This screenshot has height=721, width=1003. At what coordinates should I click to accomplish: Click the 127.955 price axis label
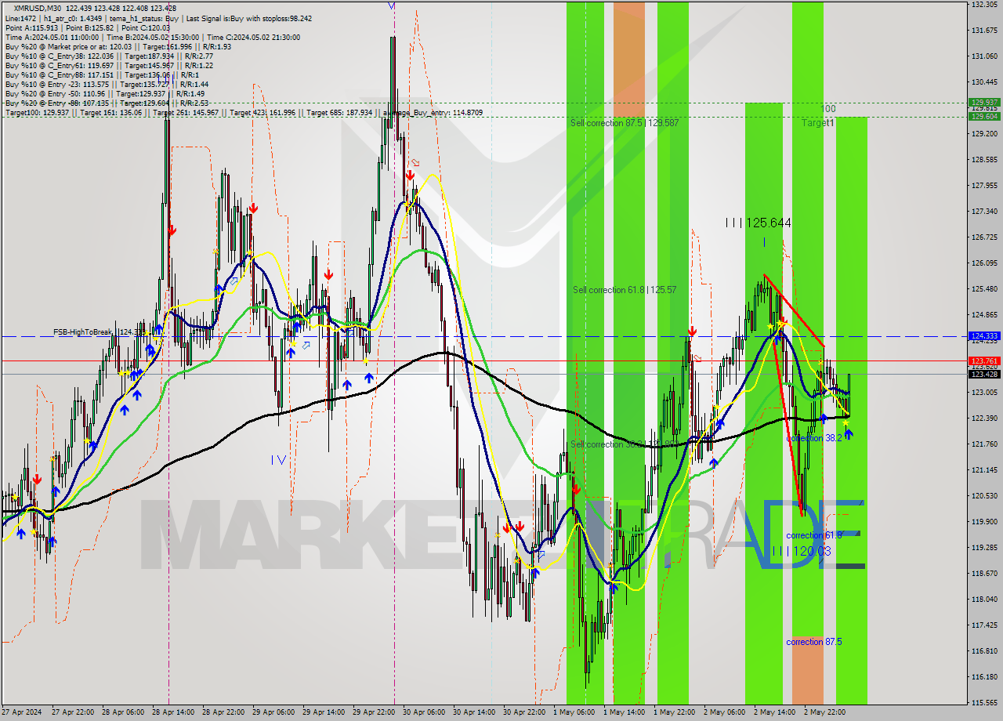[x=984, y=186]
